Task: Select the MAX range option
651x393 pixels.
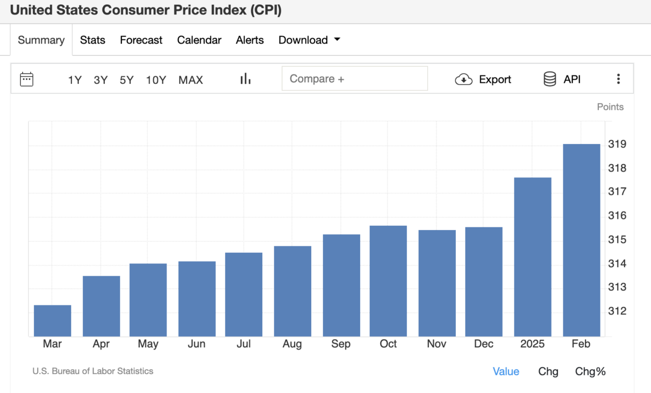Action: 190,80
